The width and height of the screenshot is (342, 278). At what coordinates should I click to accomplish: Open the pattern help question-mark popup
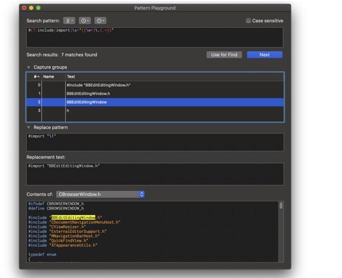tap(101, 20)
